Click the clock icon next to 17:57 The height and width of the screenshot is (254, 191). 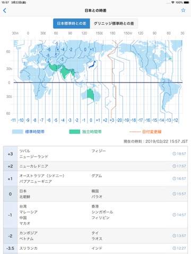(174, 166)
